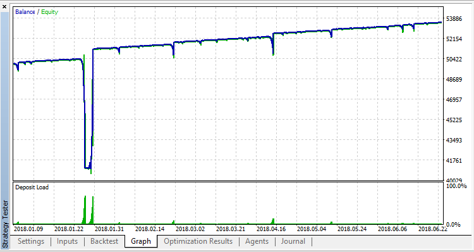Open the Journal tab
Viewport: 474px width, 252px height.
pos(293,241)
